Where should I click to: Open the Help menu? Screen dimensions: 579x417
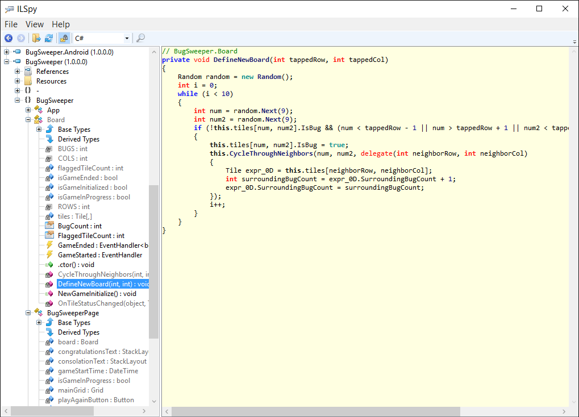61,24
